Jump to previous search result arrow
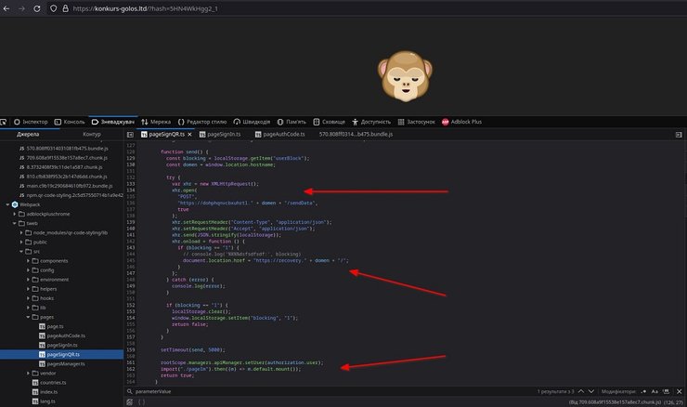 (581, 391)
